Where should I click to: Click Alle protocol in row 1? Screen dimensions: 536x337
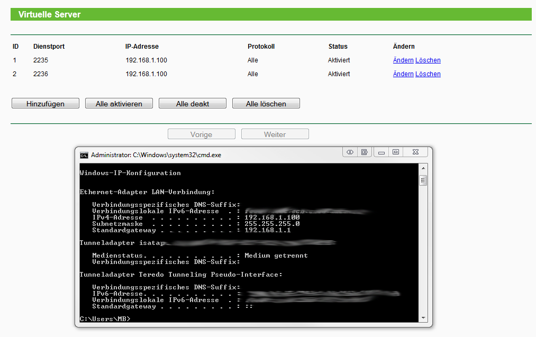[252, 60]
